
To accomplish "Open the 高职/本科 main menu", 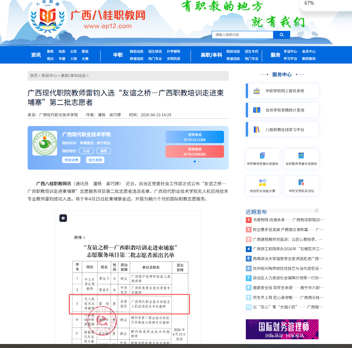I will (x=211, y=55).
